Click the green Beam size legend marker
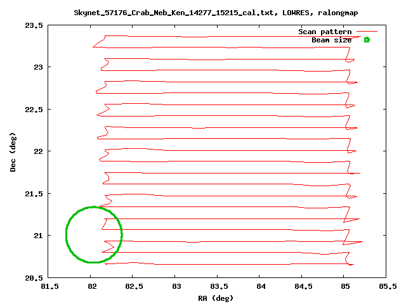 click(x=367, y=40)
